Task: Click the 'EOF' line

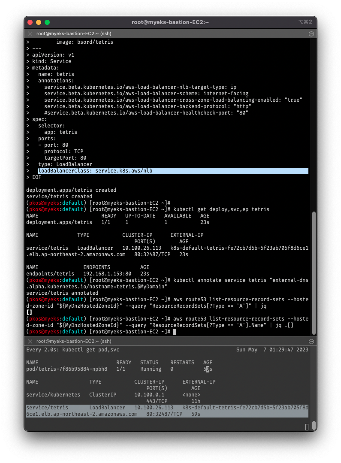Action: [x=36, y=177]
